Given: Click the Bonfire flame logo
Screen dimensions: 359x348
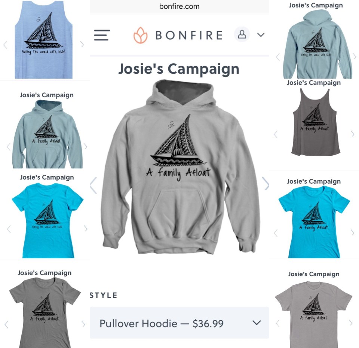Looking at the screenshot, I should [x=140, y=35].
